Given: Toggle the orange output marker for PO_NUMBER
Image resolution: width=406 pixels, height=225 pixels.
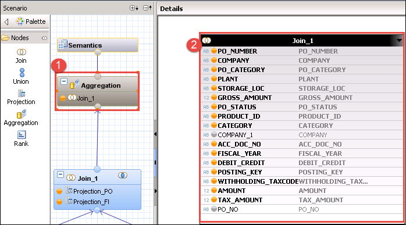Looking at the screenshot, I should click(214, 51).
